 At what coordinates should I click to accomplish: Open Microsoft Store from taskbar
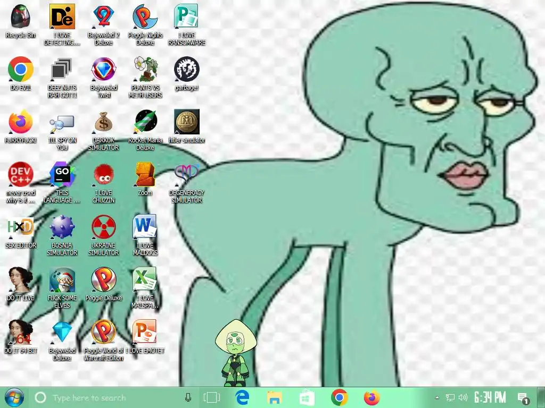[x=307, y=397]
